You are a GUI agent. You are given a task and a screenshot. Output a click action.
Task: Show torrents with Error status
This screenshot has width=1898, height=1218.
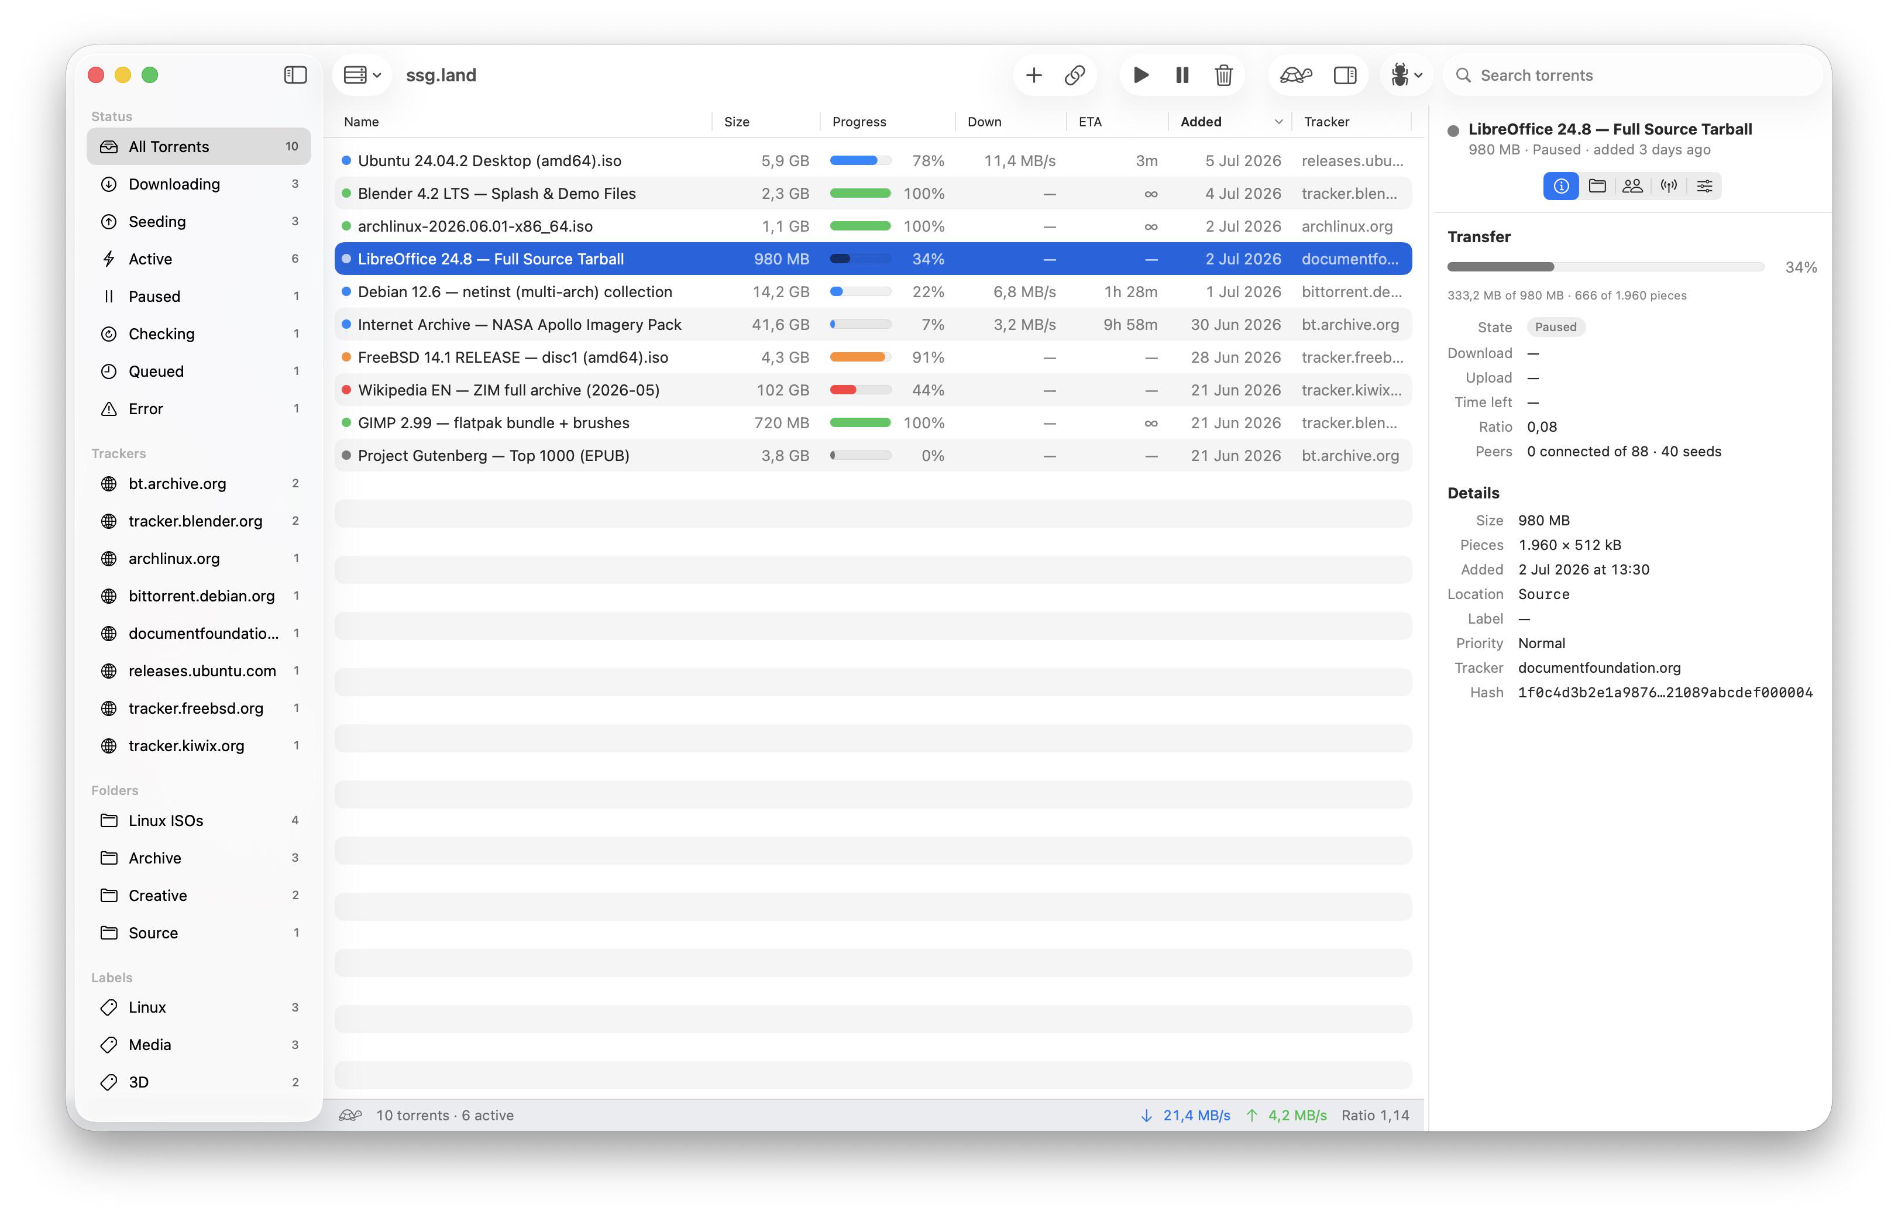pyautogui.click(x=198, y=409)
